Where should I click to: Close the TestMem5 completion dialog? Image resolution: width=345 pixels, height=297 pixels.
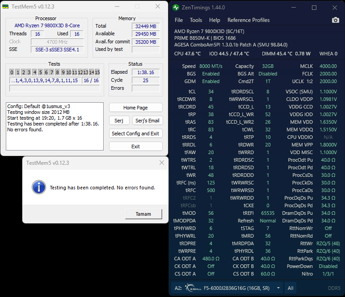click(162, 163)
